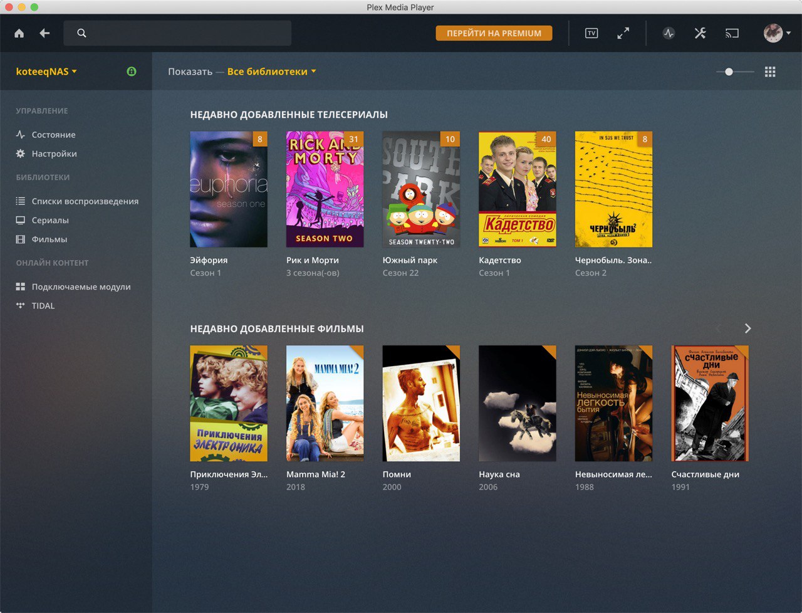Click the Настройки gear icon
The height and width of the screenshot is (613, 802).
tap(21, 154)
